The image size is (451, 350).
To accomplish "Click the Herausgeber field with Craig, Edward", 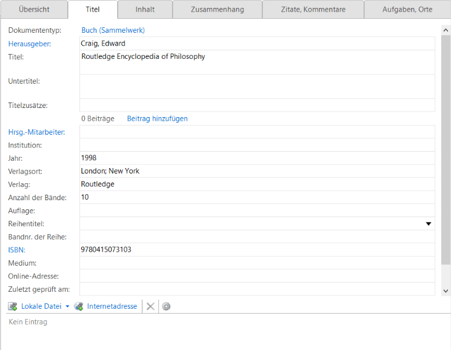I will coord(257,44).
